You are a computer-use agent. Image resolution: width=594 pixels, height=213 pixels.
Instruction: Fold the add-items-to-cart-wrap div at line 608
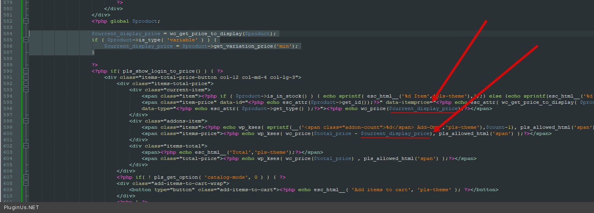tap(26, 183)
